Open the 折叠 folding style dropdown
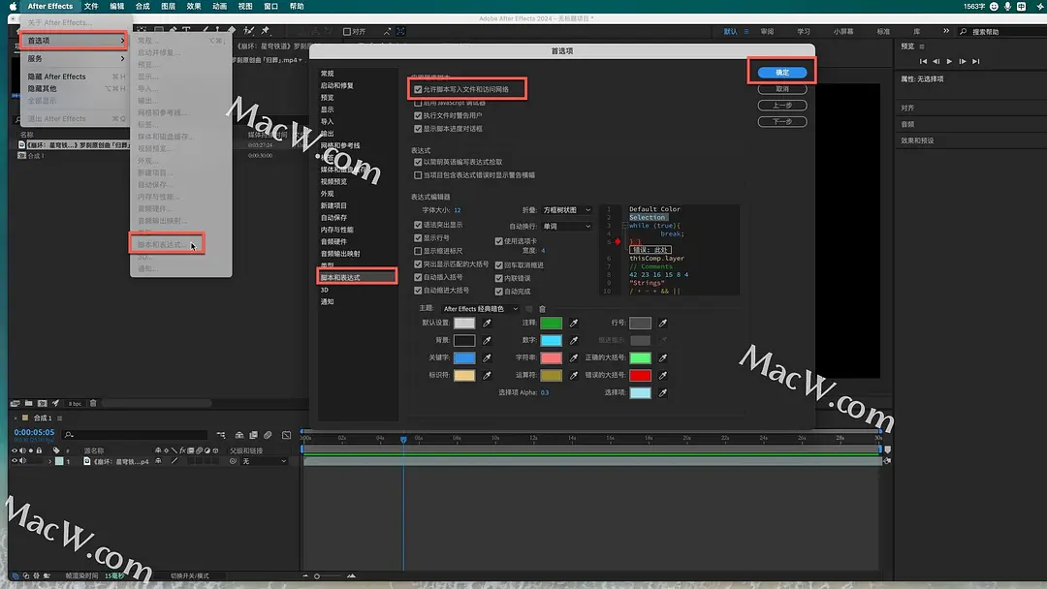The width and height of the screenshot is (1047, 589). 563,210
